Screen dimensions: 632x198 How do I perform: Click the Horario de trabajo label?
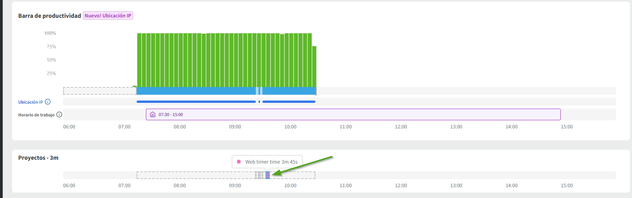tap(36, 115)
